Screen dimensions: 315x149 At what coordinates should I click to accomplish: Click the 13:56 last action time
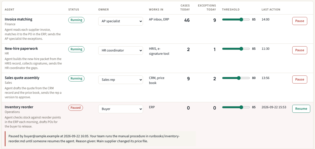(x=265, y=78)
